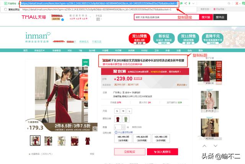Increase quantity with the stepper up arrow
The image size is (245, 164).
(x=124, y=126)
